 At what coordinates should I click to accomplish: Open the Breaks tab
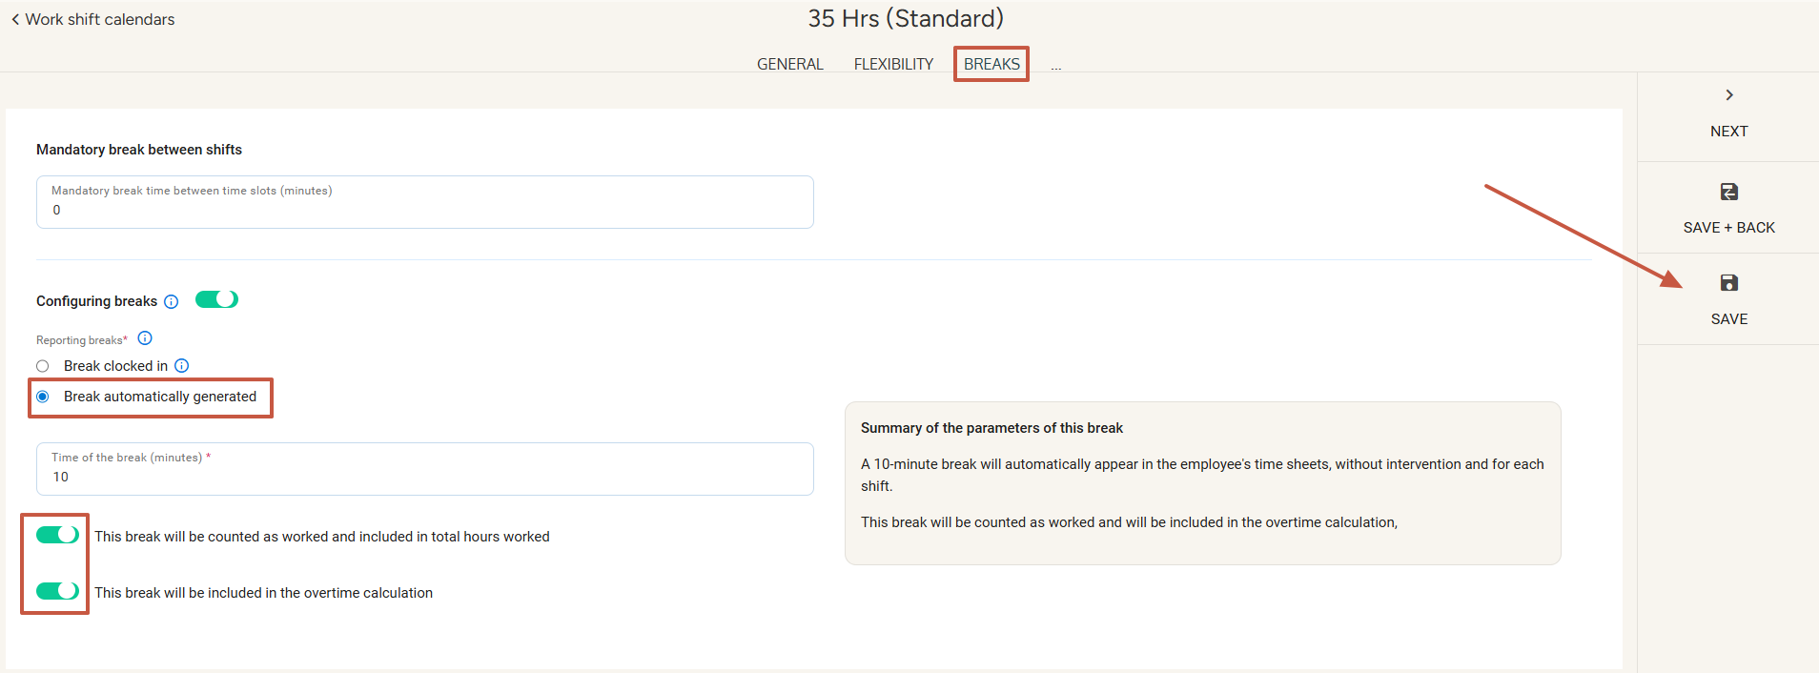point(991,64)
